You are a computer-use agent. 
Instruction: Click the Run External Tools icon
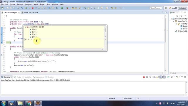[67, 8]
